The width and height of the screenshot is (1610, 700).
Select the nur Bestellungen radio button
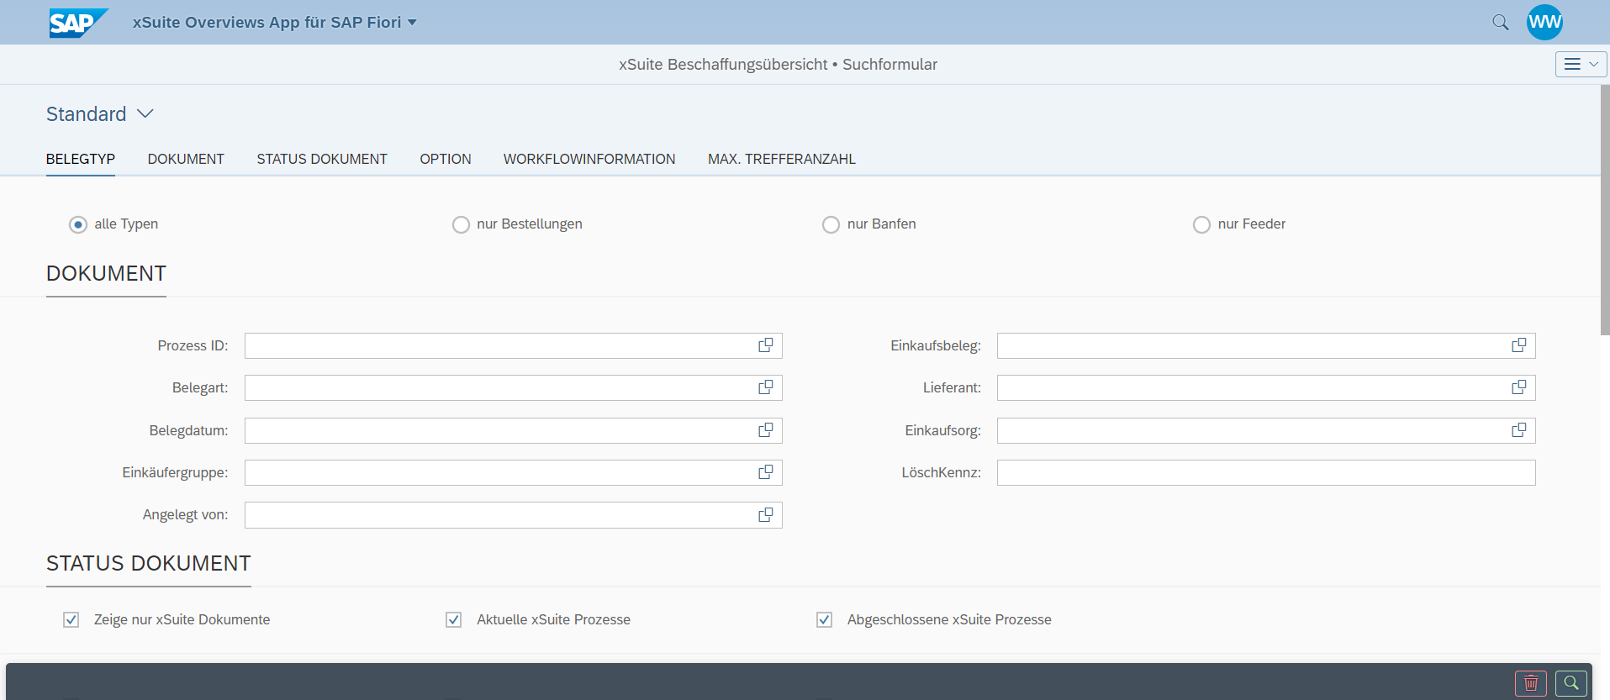pyautogui.click(x=461, y=224)
